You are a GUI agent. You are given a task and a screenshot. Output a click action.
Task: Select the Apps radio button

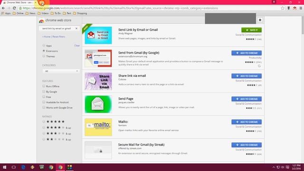(44, 46)
